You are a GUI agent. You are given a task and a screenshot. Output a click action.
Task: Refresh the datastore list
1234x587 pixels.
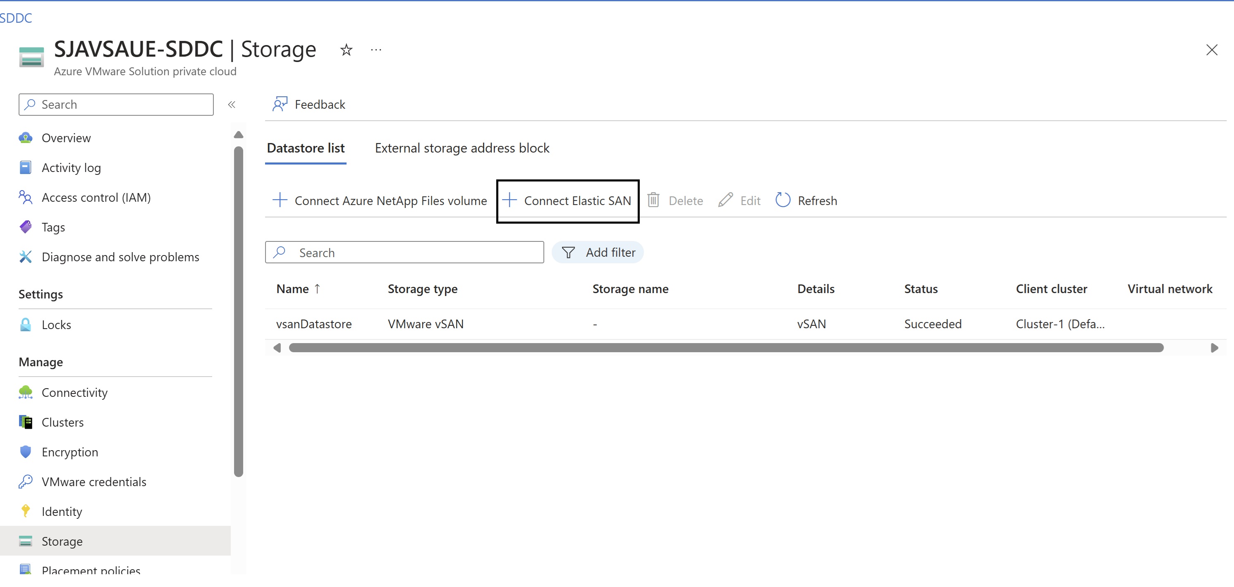(806, 200)
